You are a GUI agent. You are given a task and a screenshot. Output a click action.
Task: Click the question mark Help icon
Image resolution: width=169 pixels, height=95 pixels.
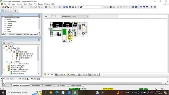(152, 7)
